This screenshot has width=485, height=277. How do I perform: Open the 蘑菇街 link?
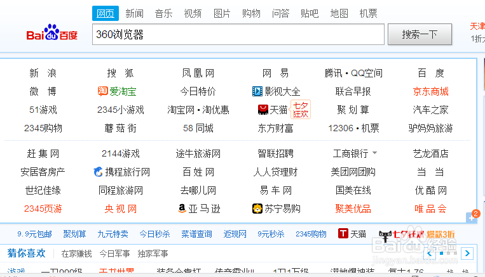(x=120, y=128)
